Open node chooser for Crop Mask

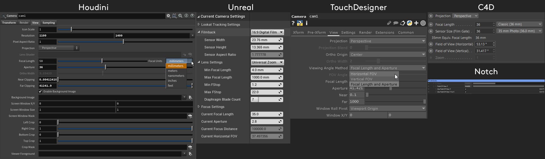pyautogui.click(x=190, y=147)
